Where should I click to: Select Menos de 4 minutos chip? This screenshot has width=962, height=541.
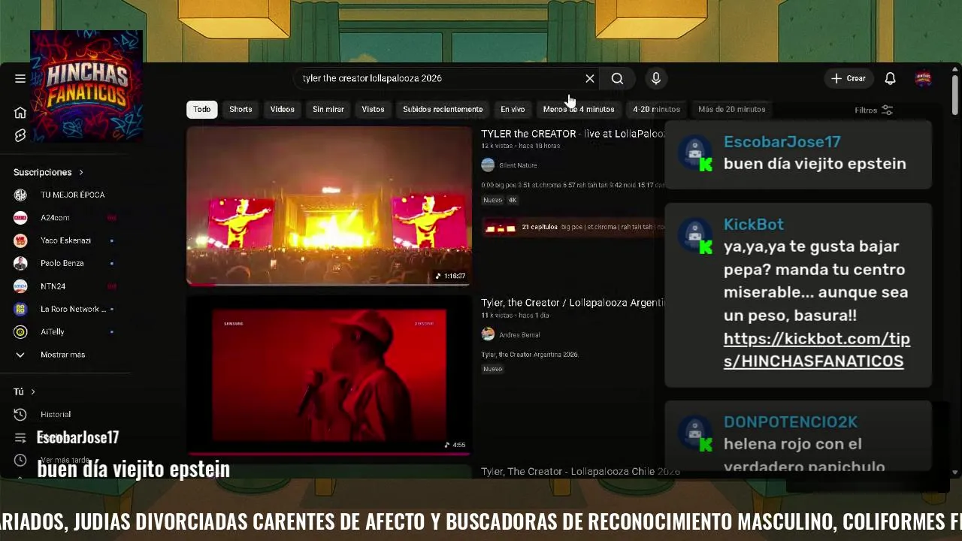(x=579, y=109)
